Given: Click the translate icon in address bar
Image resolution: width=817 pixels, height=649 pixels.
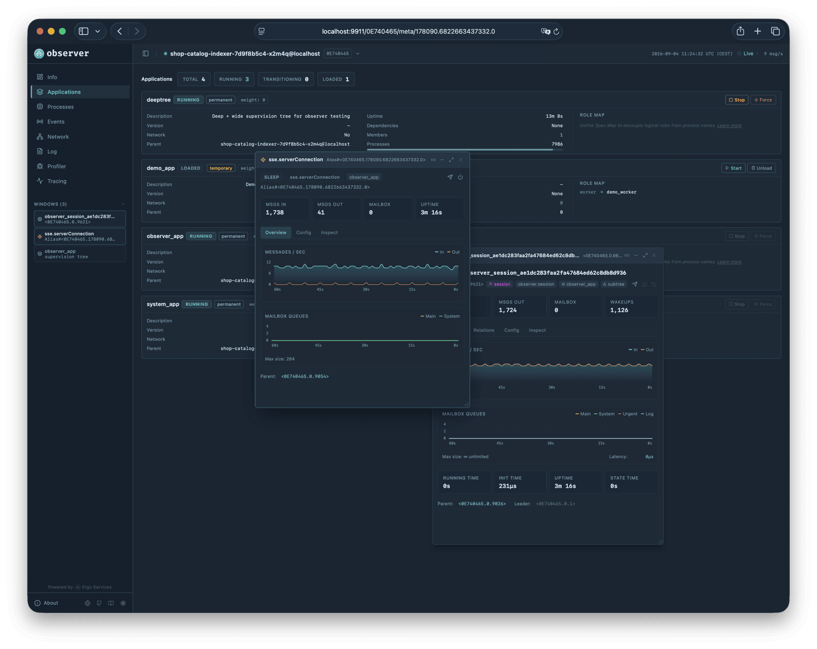Looking at the screenshot, I should [545, 31].
